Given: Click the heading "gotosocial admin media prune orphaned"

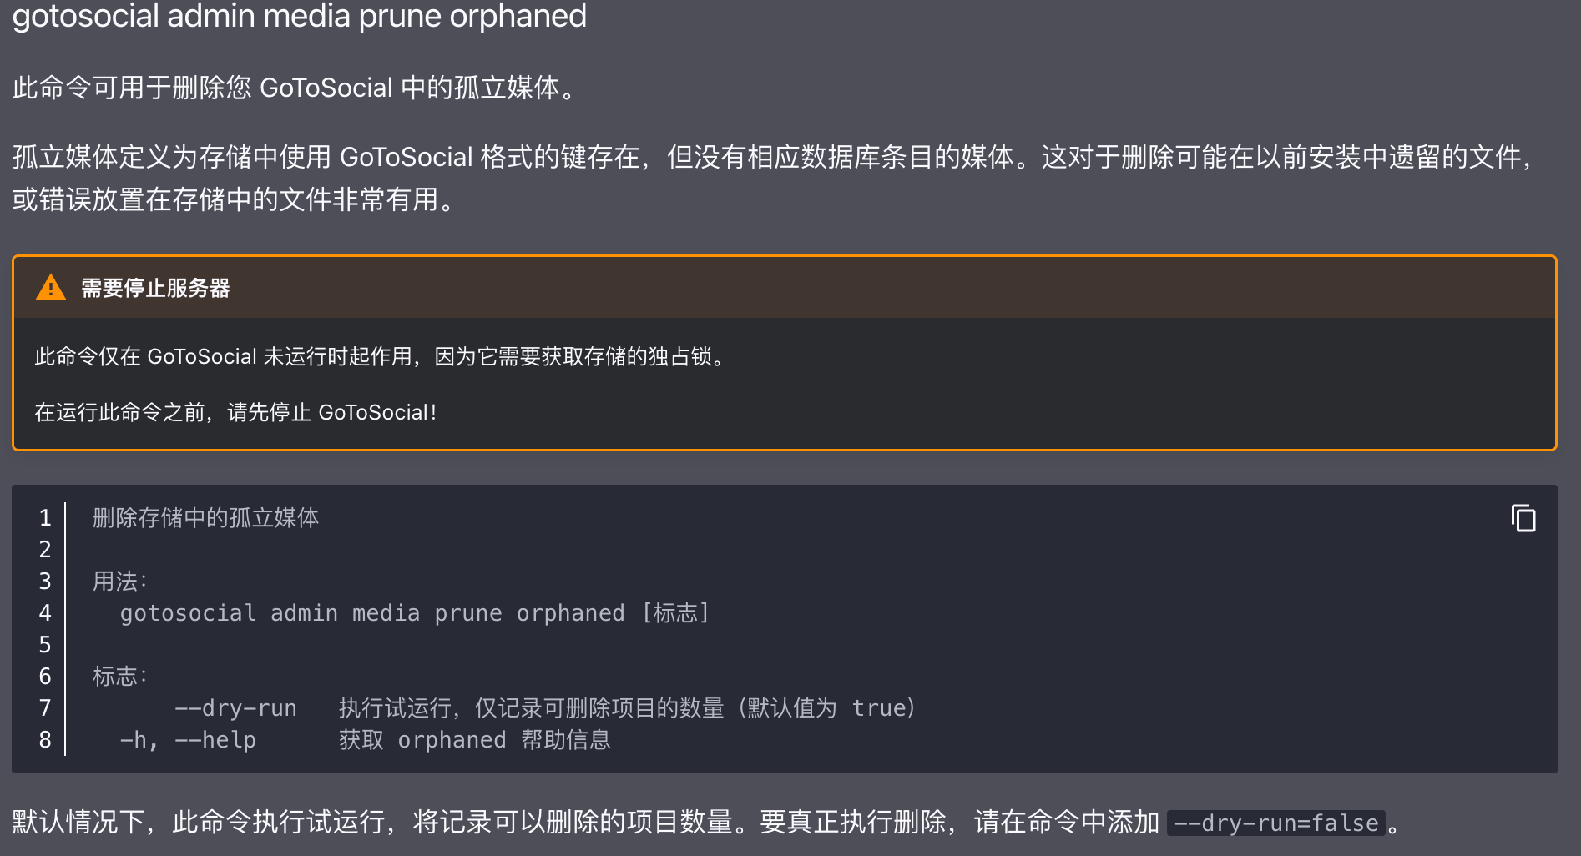Looking at the screenshot, I should [299, 16].
